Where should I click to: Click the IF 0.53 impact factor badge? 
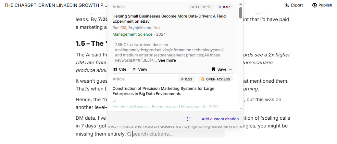tap(186, 79)
